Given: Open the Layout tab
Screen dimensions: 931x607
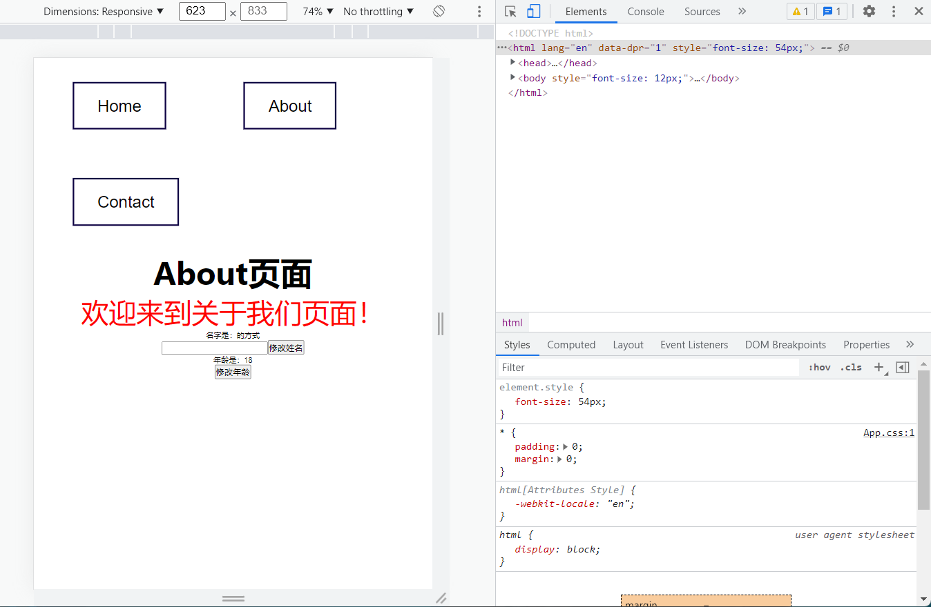Looking at the screenshot, I should 628,345.
